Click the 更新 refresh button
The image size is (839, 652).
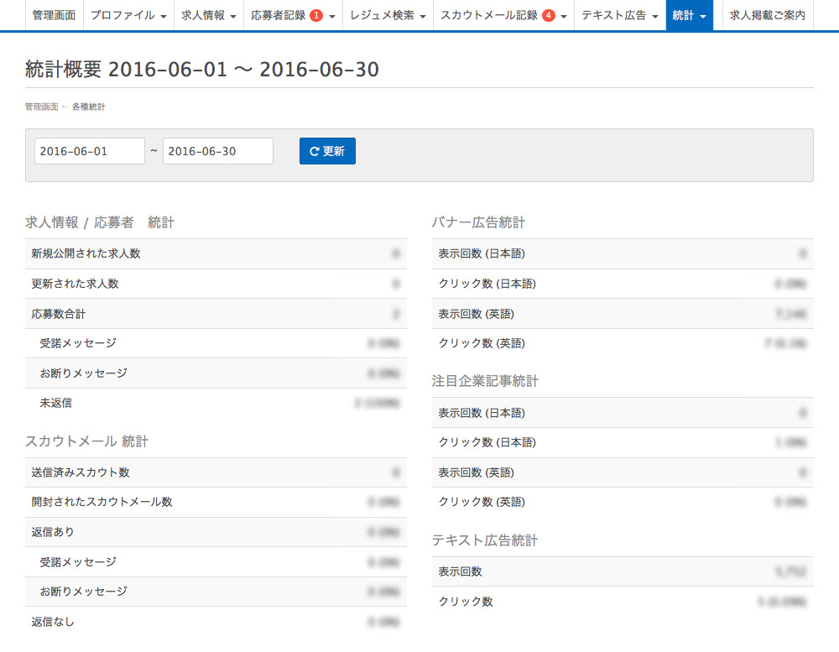tap(327, 151)
